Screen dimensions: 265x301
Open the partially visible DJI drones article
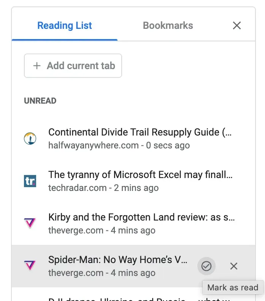point(118,299)
